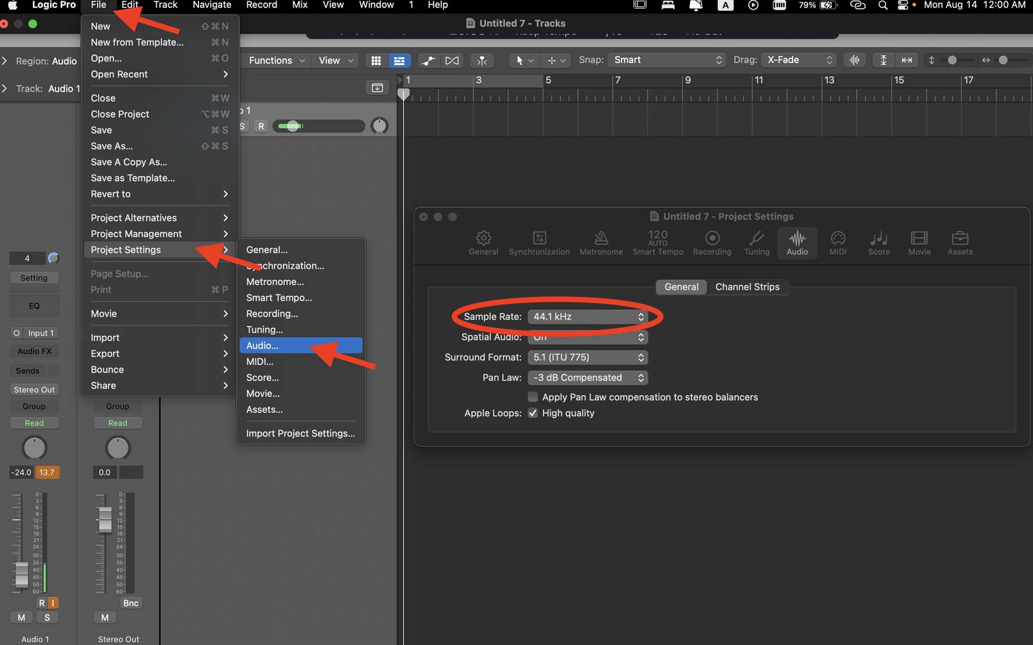The image size is (1033, 645).
Task: Mute the Stereo Out channel strip
Action: (105, 617)
